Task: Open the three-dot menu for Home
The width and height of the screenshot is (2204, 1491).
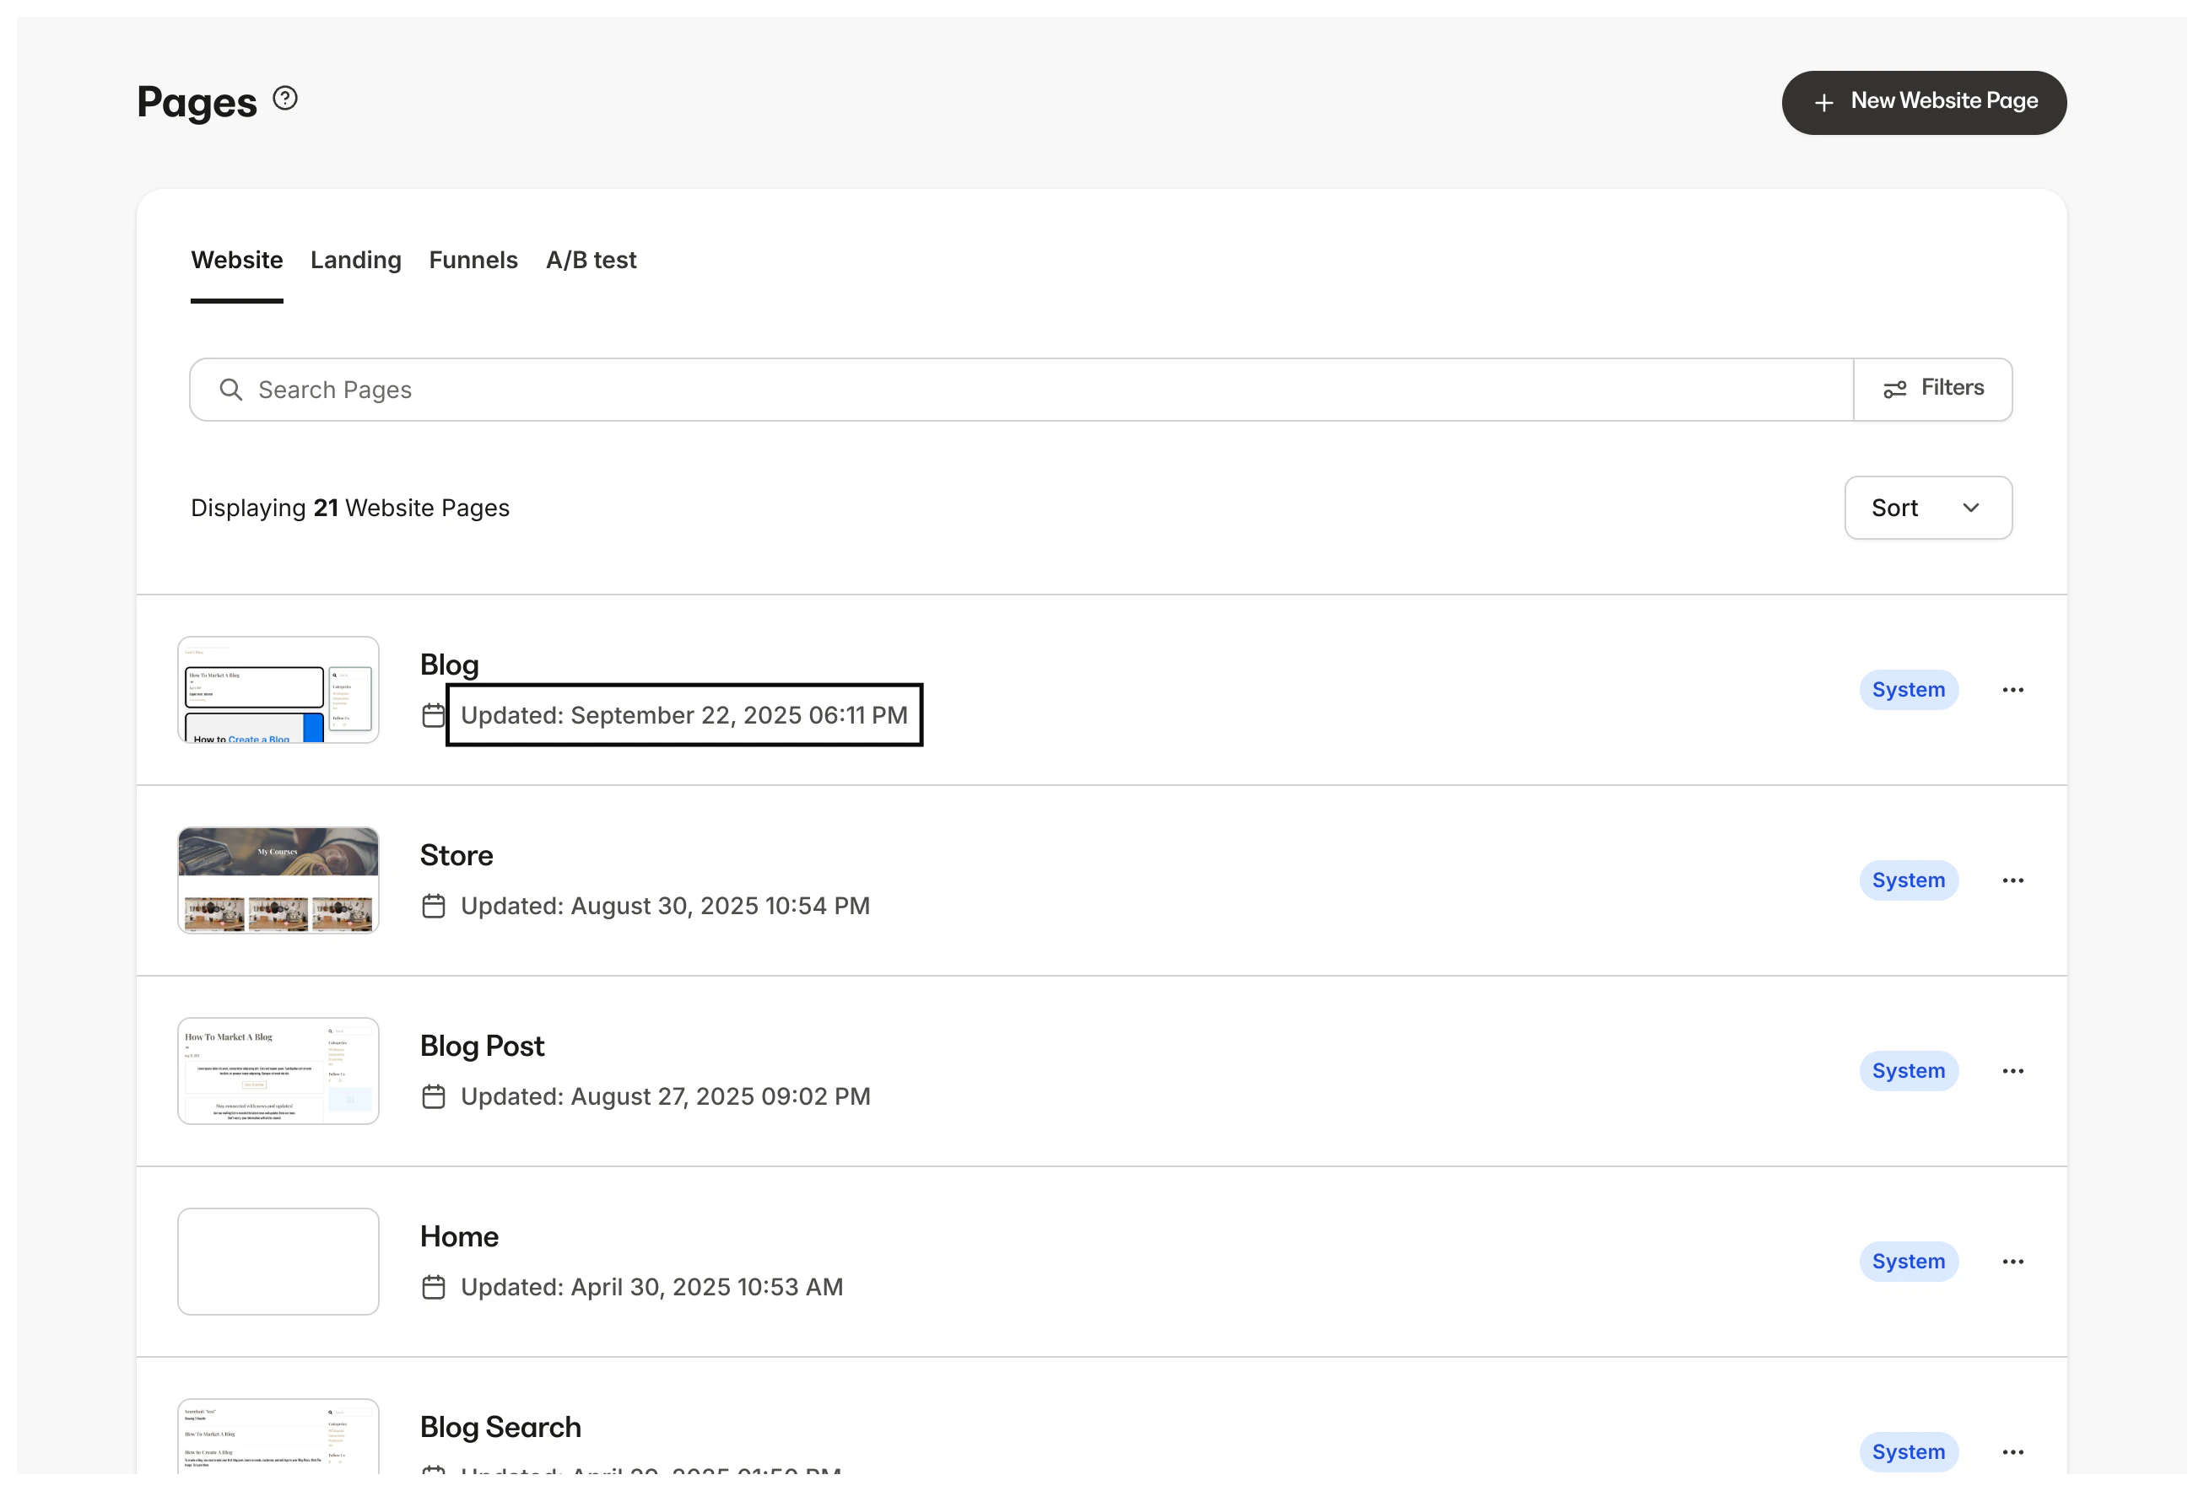Action: pyautogui.click(x=2014, y=1262)
